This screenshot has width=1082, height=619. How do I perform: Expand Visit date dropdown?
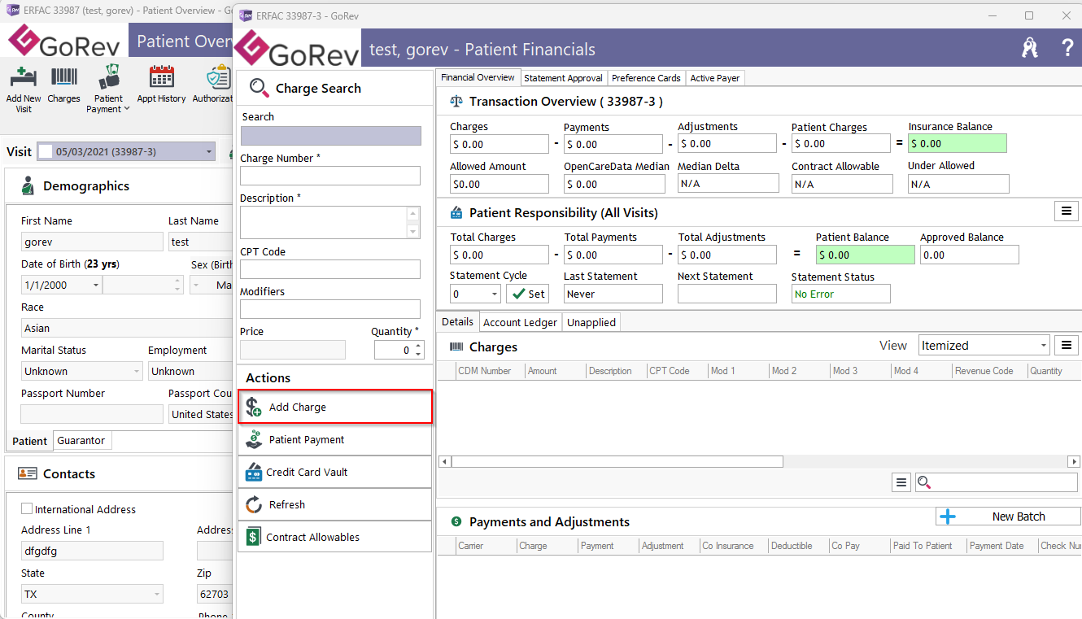(209, 151)
